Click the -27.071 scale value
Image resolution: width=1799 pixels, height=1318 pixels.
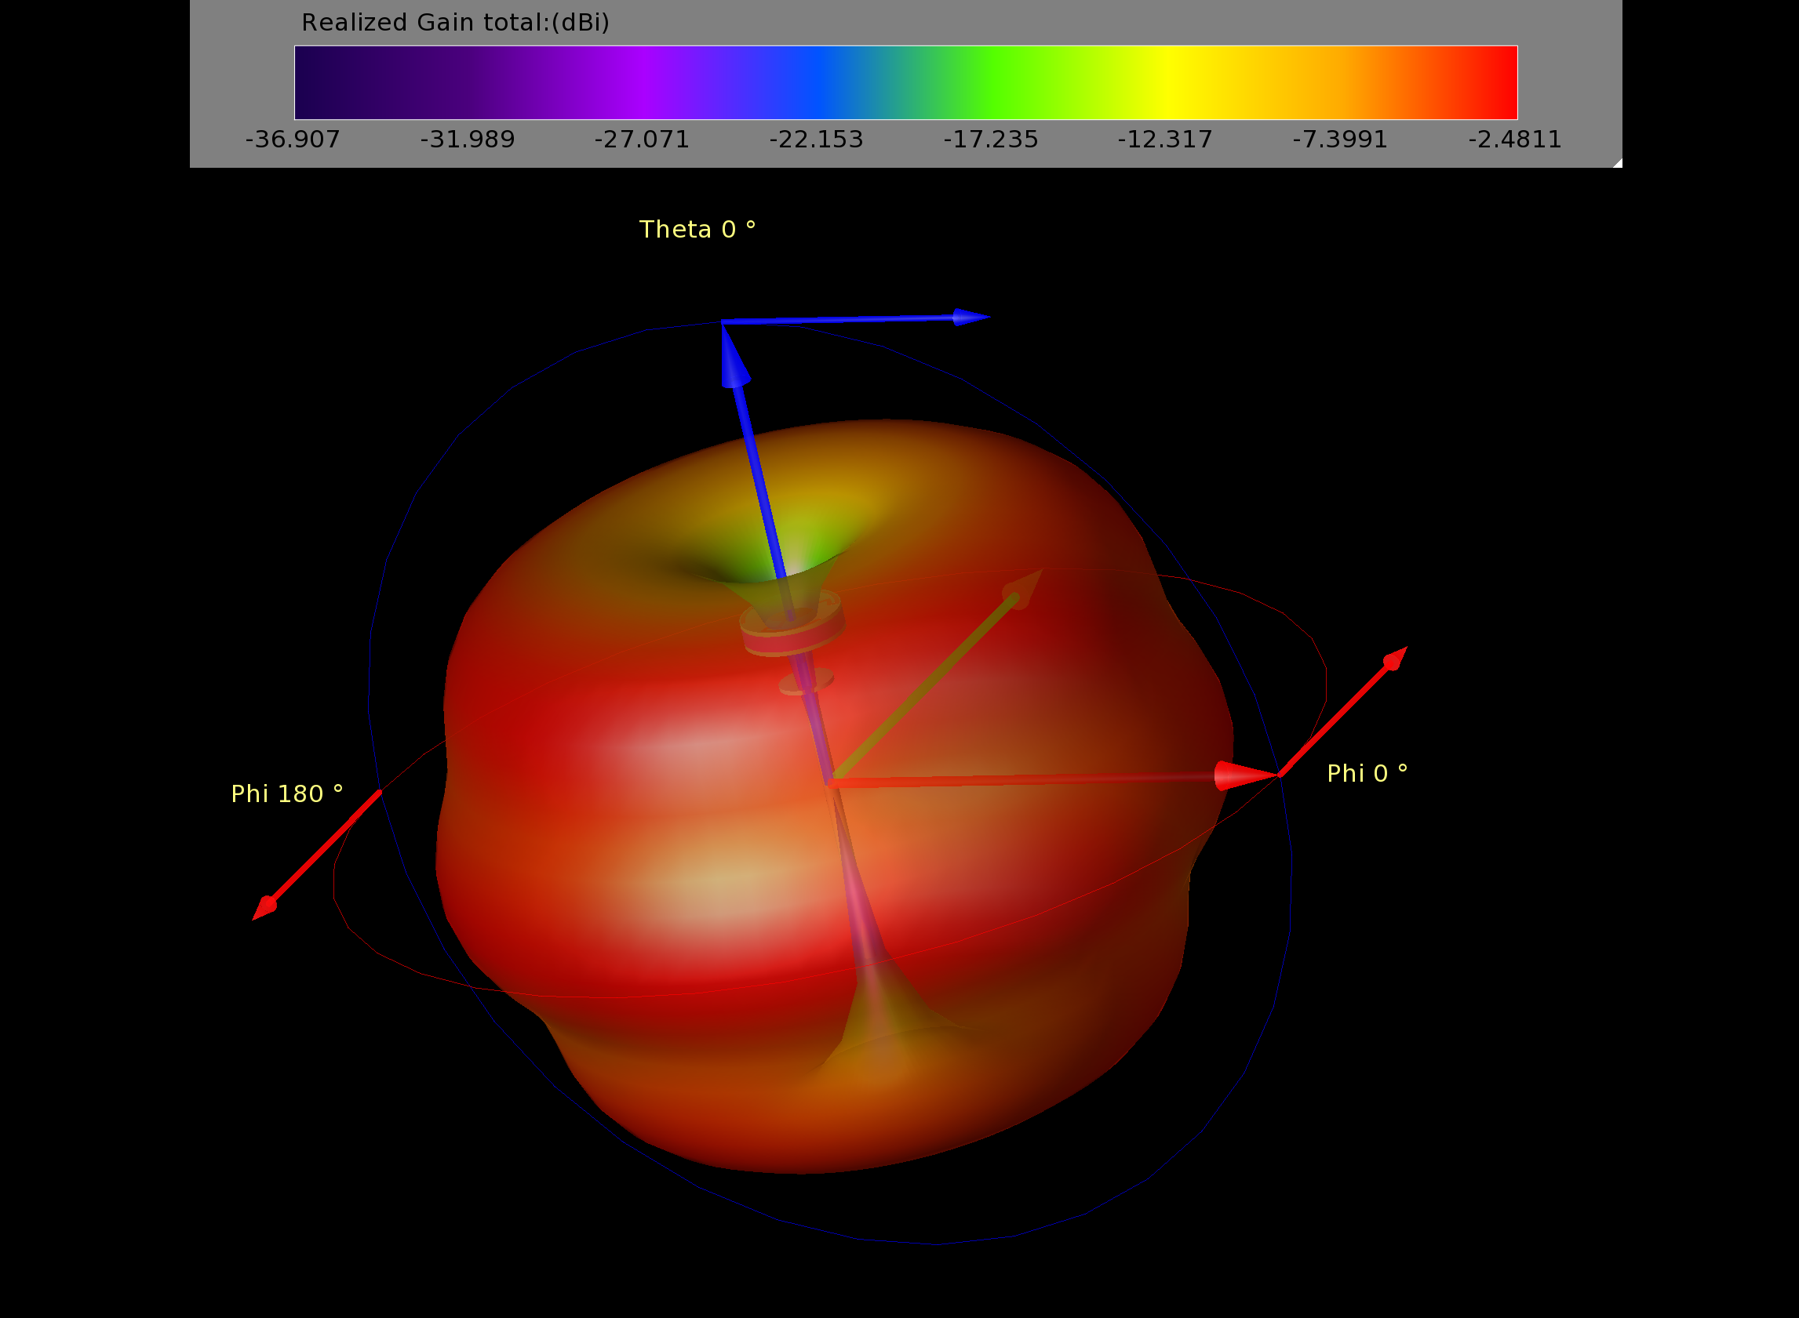642,140
